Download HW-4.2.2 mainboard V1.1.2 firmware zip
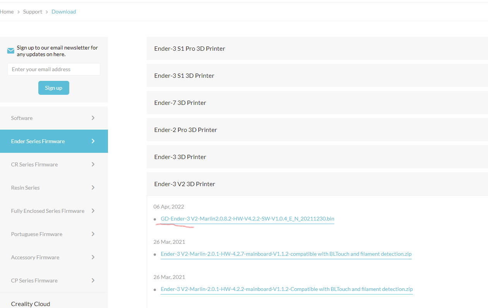Viewport: 488px width, 308px height. pyautogui.click(x=287, y=289)
